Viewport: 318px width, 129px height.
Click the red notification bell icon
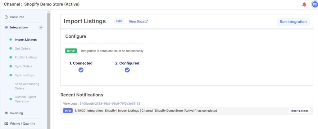[304, 4]
